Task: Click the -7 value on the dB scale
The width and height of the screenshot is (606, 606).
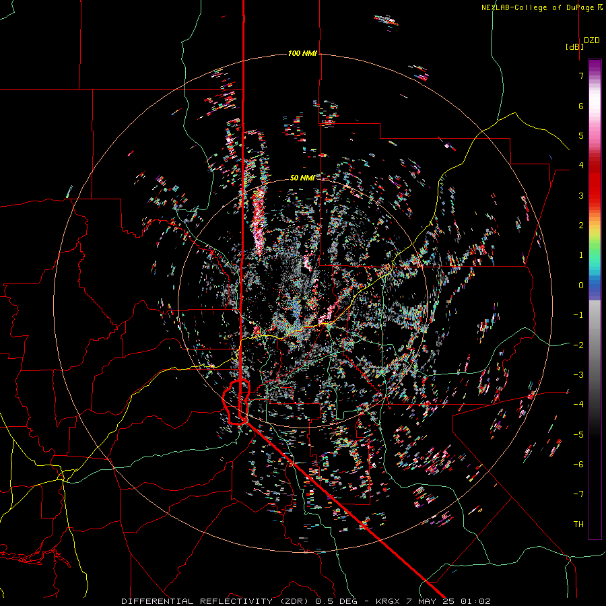Action: (x=578, y=494)
